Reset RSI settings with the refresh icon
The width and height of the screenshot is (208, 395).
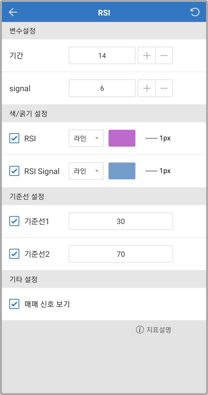coord(195,12)
